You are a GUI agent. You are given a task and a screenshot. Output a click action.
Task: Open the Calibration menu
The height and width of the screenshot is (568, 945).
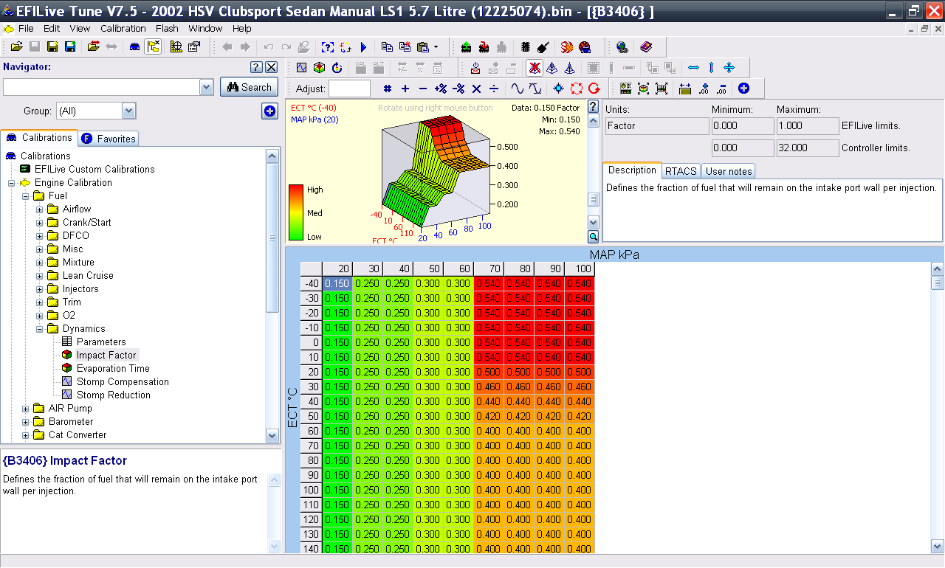pos(123,29)
